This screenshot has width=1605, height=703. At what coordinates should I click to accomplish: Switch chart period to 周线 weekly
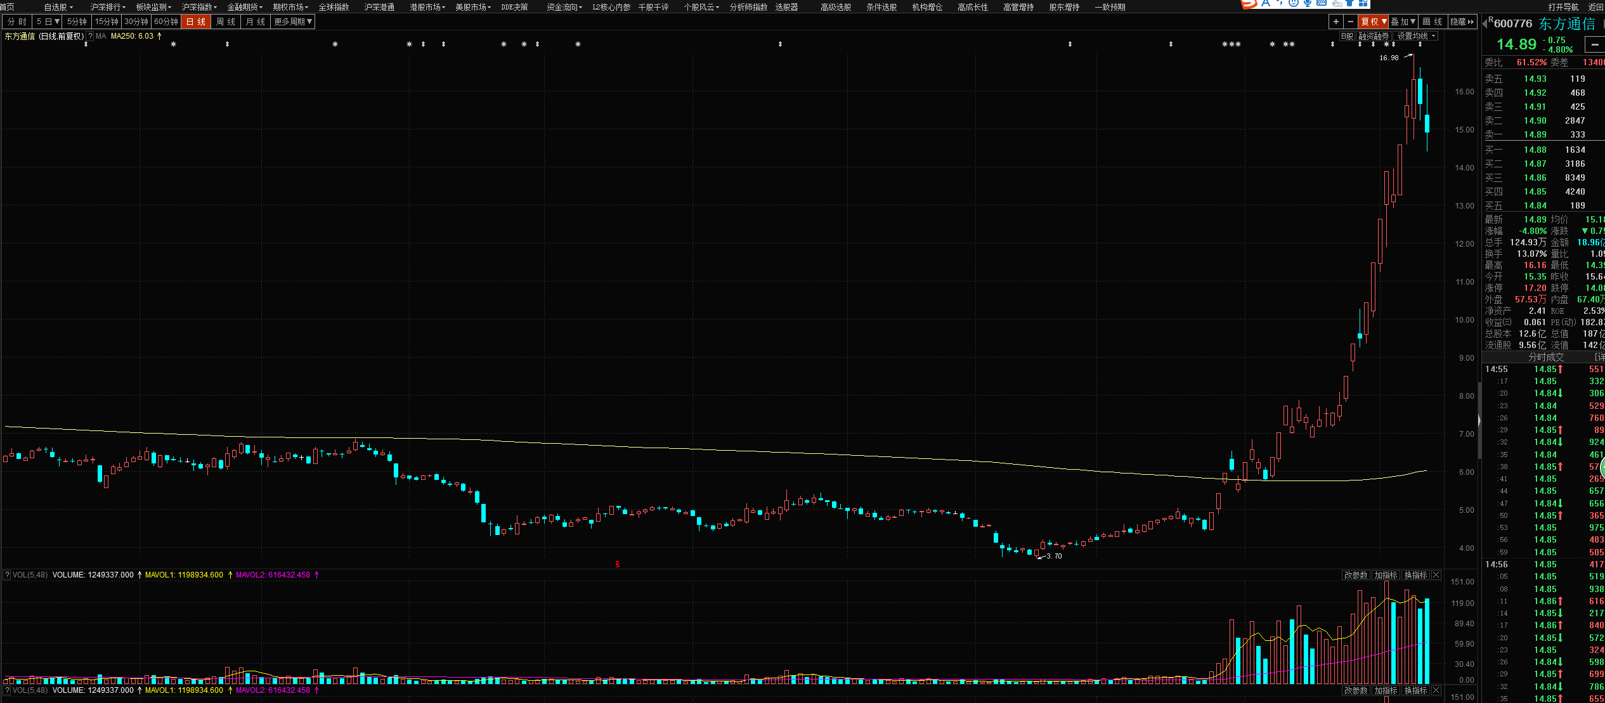[226, 22]
